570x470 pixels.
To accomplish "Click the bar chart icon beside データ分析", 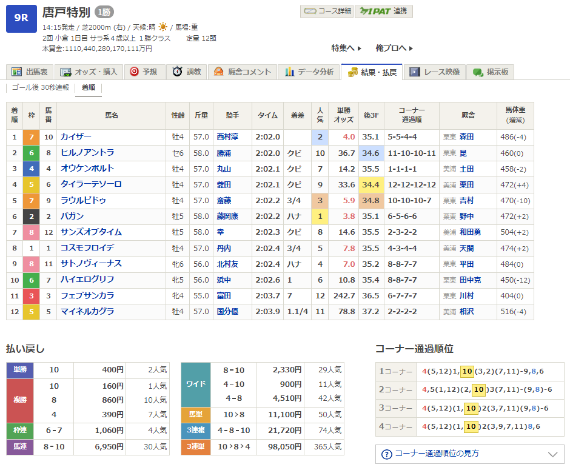I will click(289, 72).
